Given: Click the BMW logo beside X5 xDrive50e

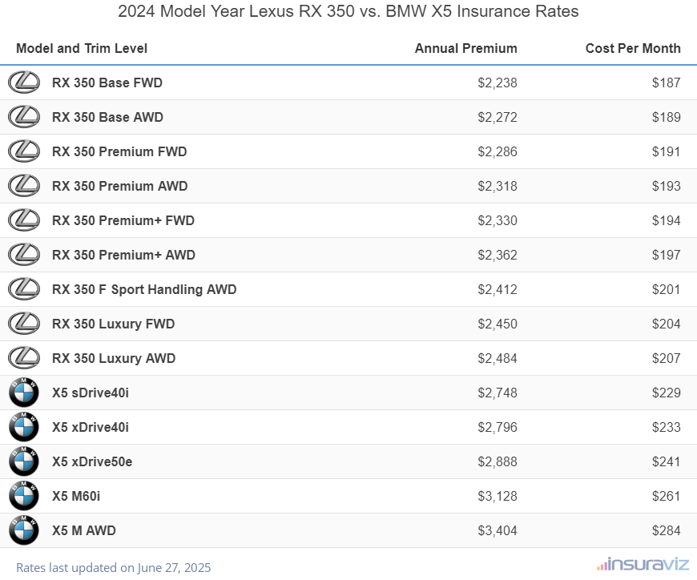Looking at the screenshot, I should (24, 461).
